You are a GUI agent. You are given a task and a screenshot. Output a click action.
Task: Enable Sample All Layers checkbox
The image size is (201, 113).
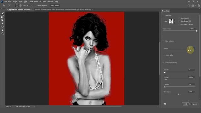tap(35, 6)
